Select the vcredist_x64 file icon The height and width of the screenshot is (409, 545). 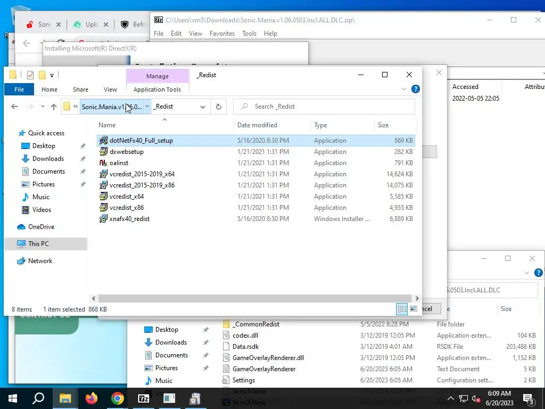[103, 196]
